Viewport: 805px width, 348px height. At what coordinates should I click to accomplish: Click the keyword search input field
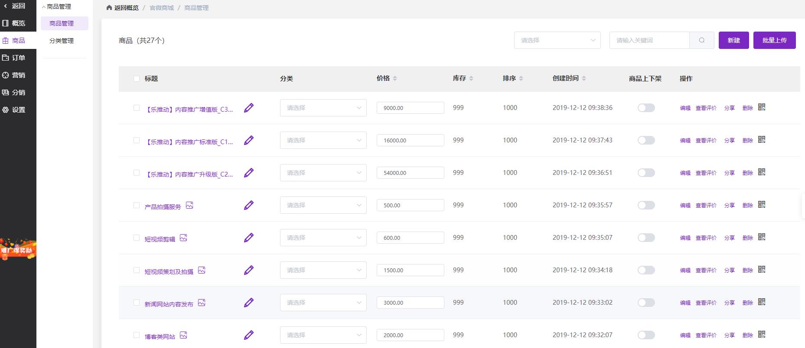tap(649, 40)
